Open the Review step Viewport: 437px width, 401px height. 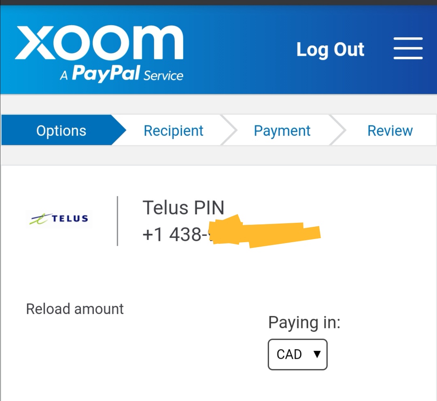click(x=390, y=130)
